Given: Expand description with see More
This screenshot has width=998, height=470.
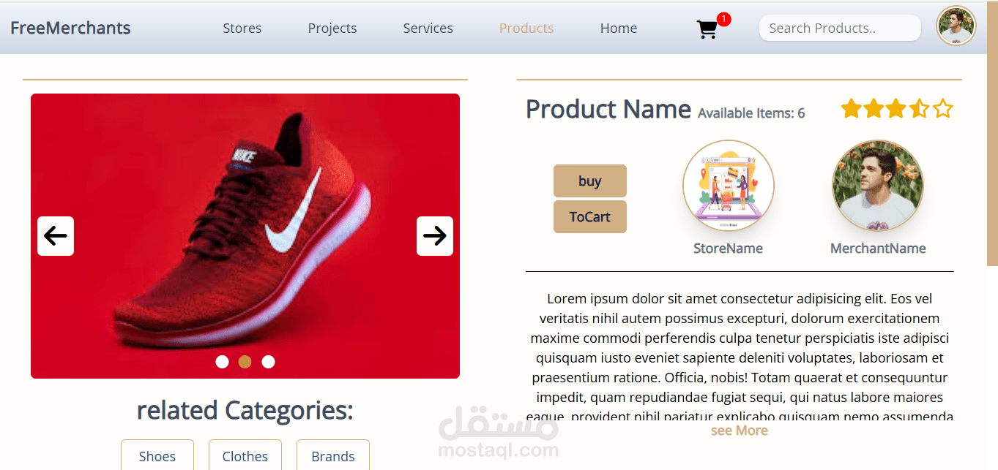Looking at the screenshot, I should (x=740, y=431).
